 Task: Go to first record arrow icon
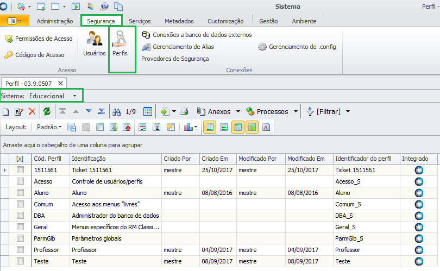click(x=62, y=111)
